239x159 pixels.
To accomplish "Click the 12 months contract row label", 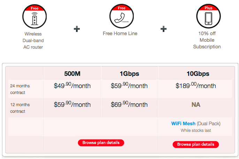I will click(x=20, y=108).
